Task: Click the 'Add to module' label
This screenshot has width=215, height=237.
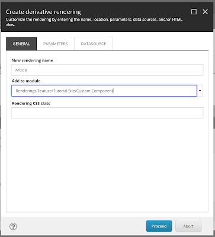Action: pyautogui.click(x=26, y=81)
